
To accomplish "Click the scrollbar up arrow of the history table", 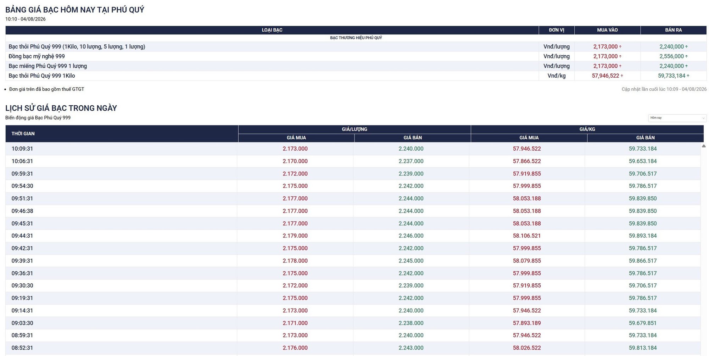I will pos(704,146).
